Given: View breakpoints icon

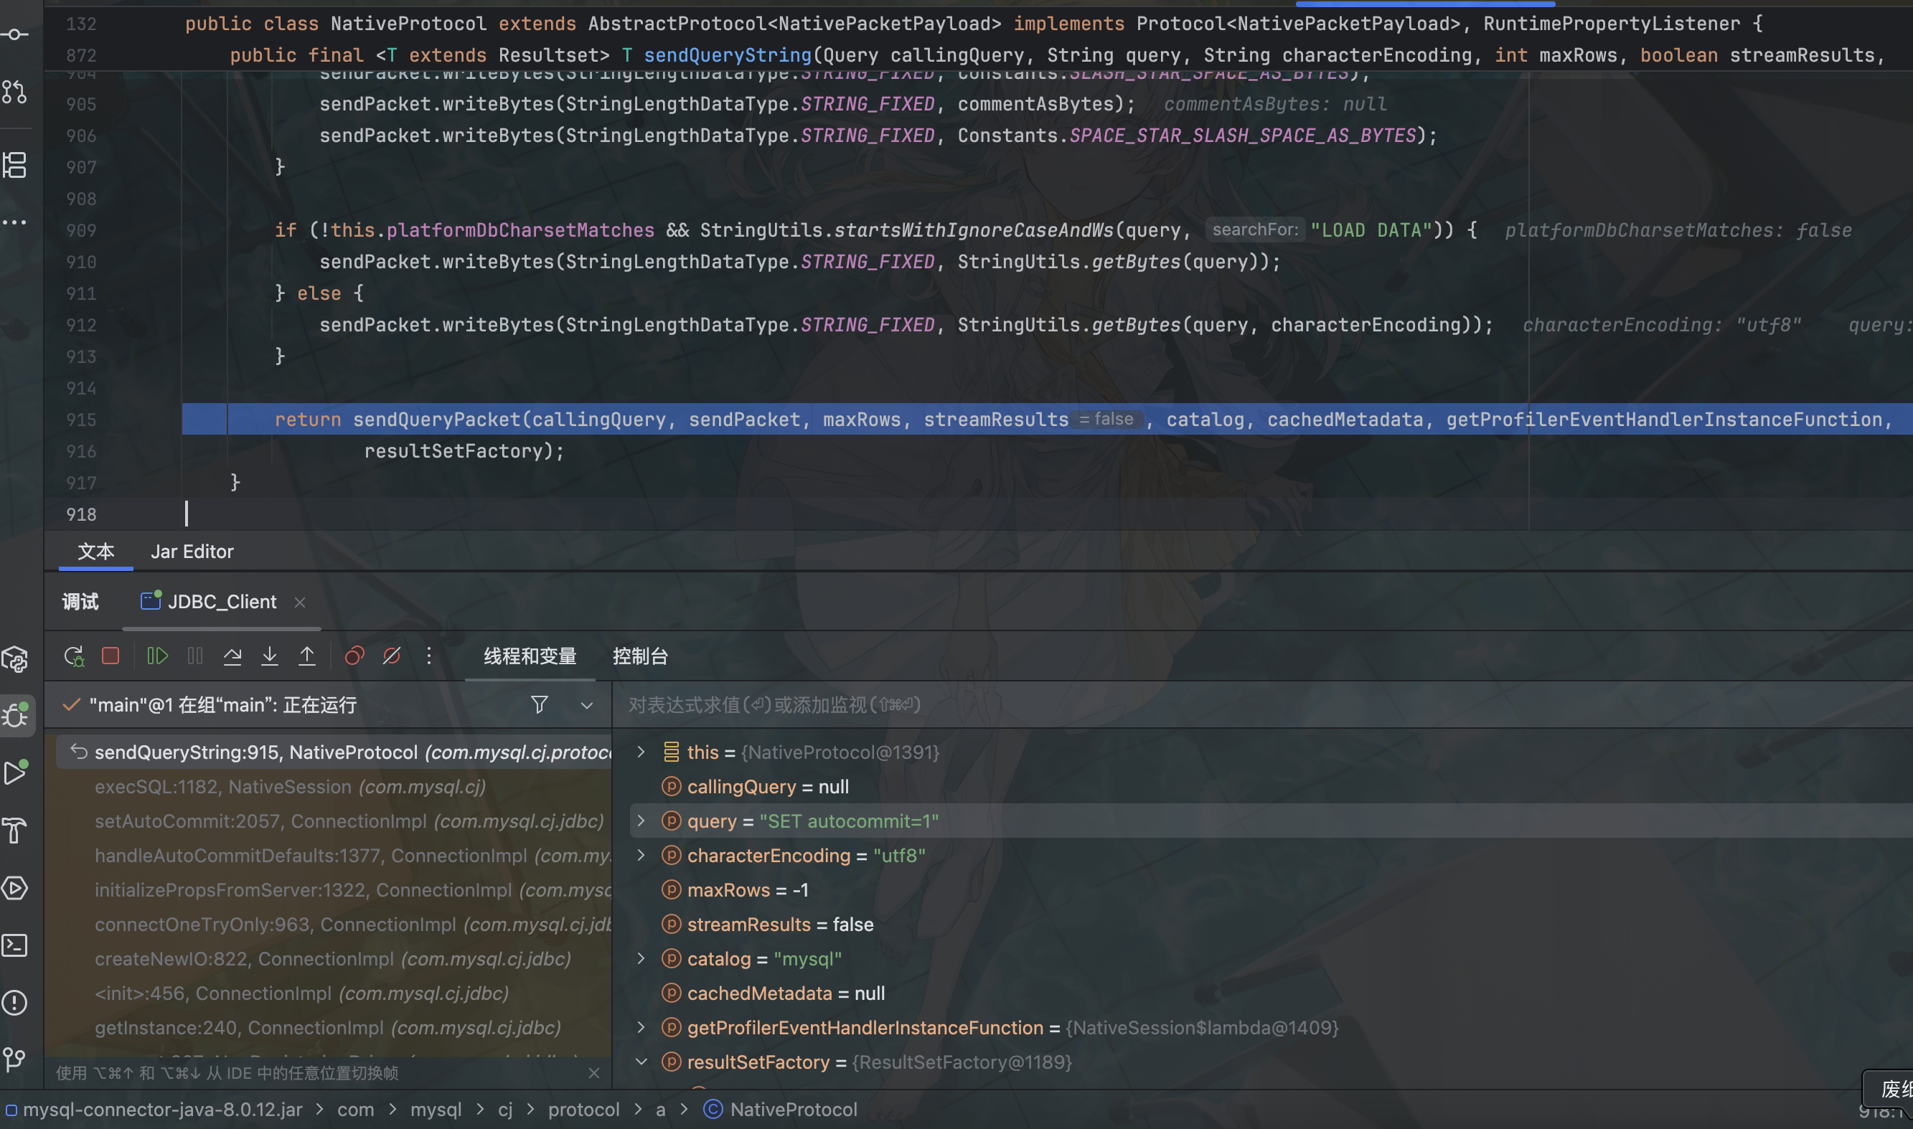Looking at the screenshot, I should pyautogui.click(x=354, y=656).
